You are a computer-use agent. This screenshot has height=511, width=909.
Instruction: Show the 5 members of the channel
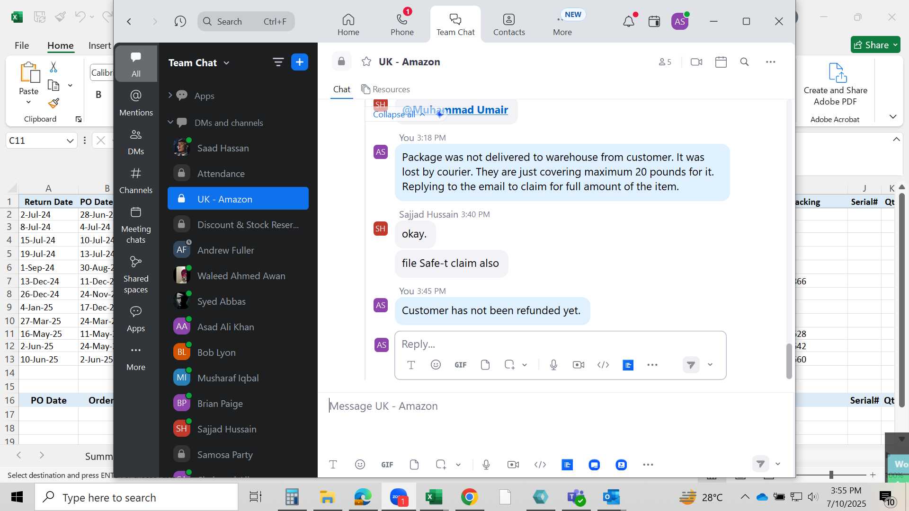pyautogui.click(x=665, y=62)
